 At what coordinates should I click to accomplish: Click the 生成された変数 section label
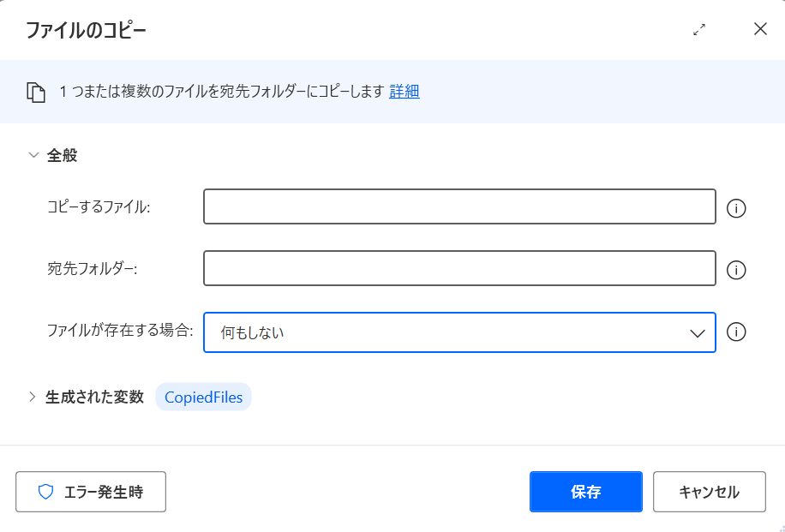[94, 397]
